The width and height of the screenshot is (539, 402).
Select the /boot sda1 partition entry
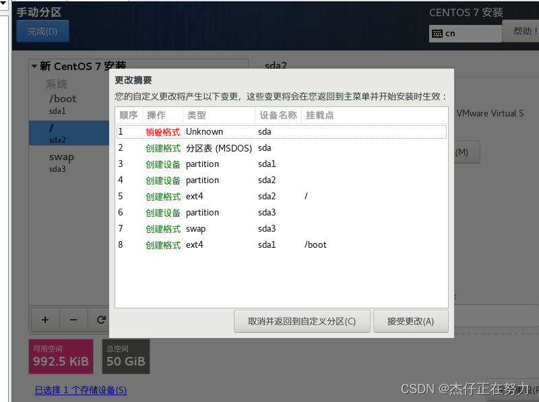coord(69,104)
